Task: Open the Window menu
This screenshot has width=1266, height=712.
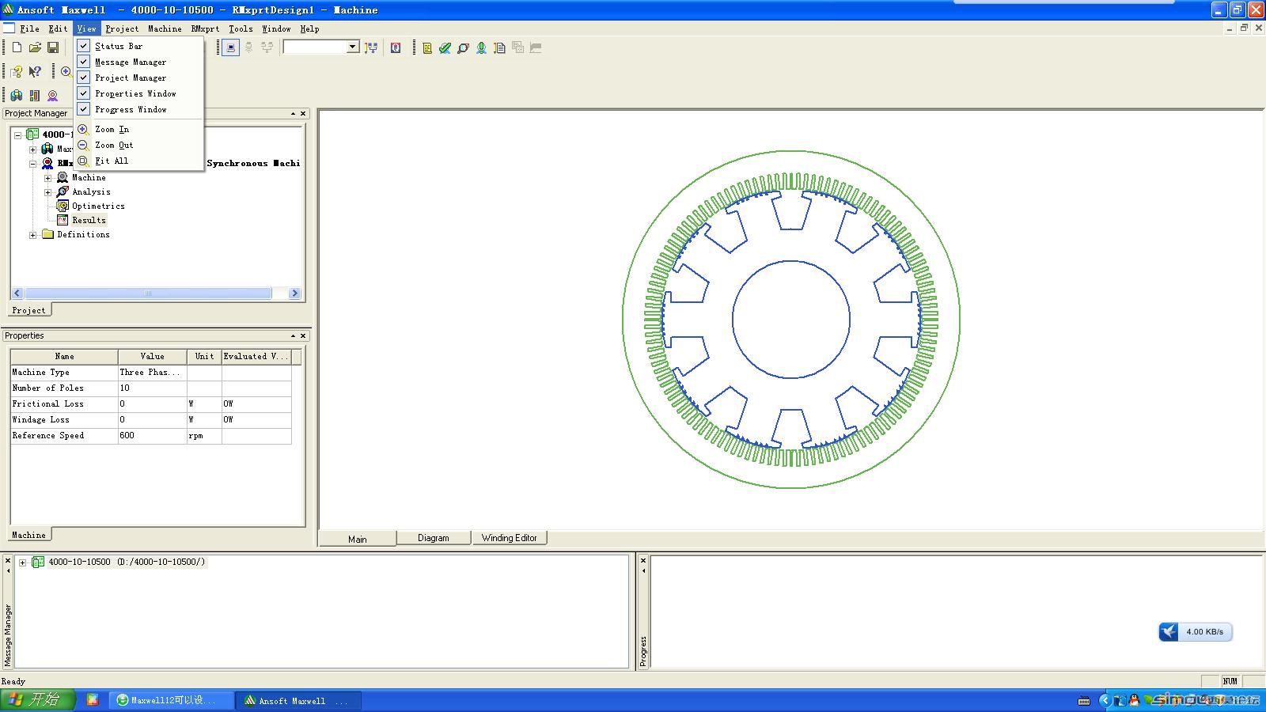Action: (276, 28)
